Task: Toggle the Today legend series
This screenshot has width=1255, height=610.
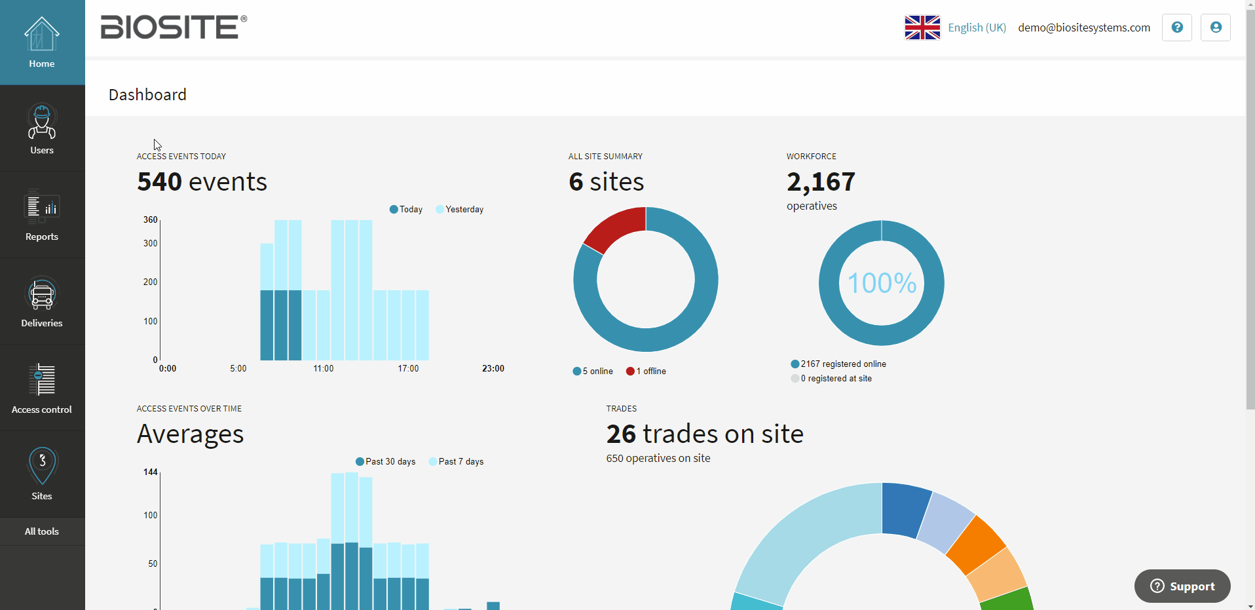Action: point(406,210)
